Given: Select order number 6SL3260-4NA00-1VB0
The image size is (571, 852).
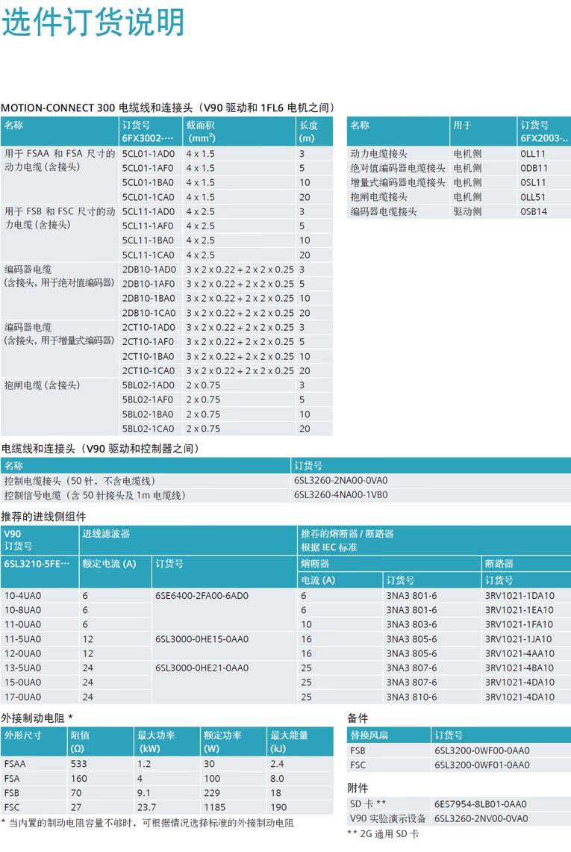Looking at the screenshot, I should pos(341,495).
